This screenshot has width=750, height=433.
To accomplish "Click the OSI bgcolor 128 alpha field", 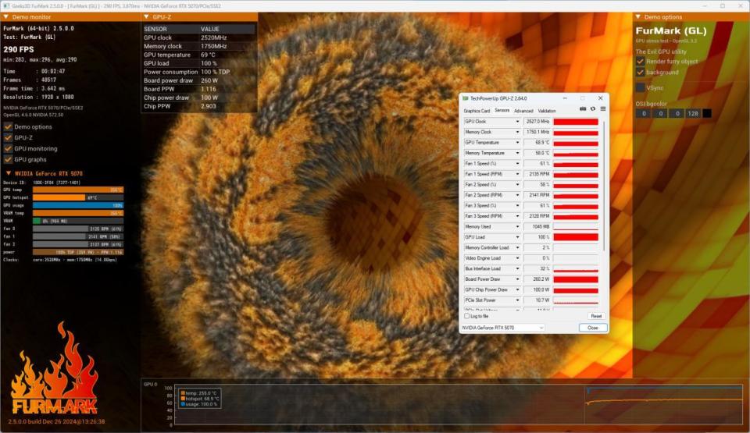I will click(x=693, y=113).
